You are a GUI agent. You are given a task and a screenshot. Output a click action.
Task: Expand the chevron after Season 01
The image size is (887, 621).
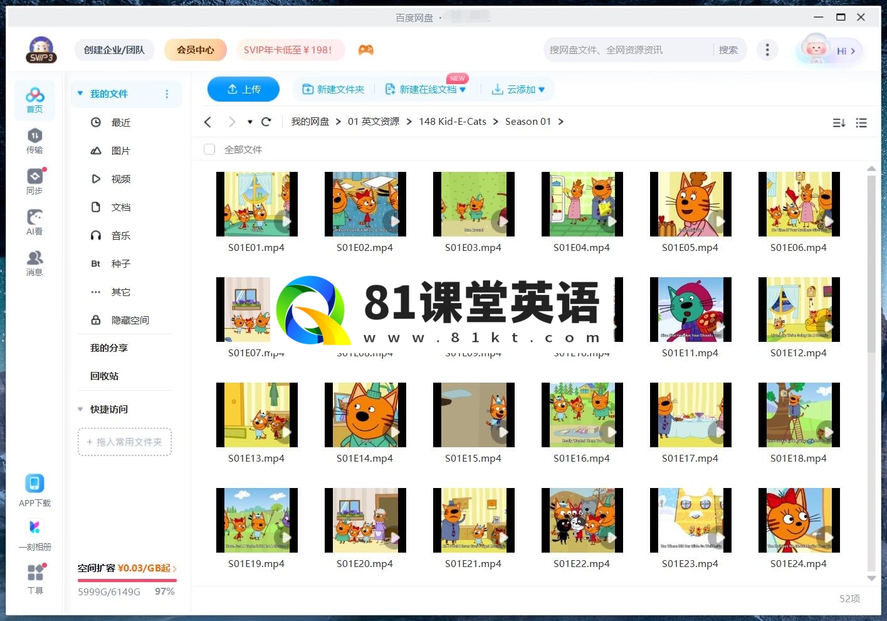click(560, 122)
